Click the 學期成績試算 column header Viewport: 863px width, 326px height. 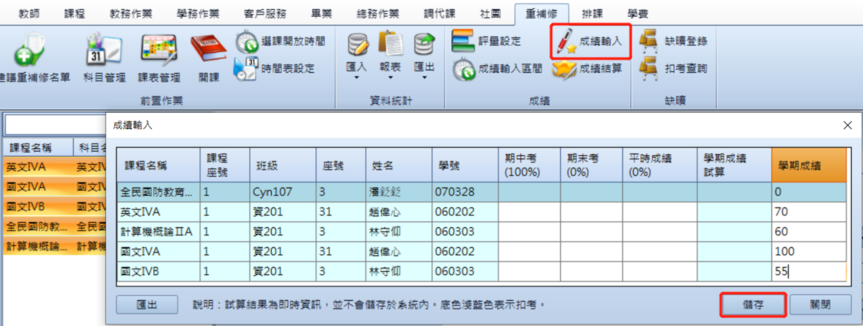[x=734, y=165]
